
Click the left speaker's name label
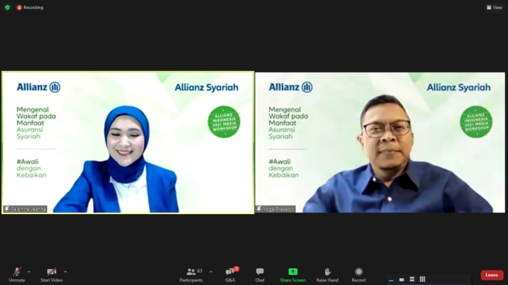click(x=26, y=209)
